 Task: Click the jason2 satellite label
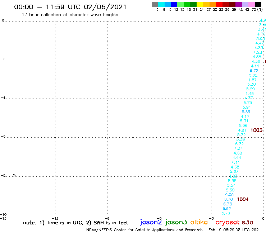click(x=151, y=222)
